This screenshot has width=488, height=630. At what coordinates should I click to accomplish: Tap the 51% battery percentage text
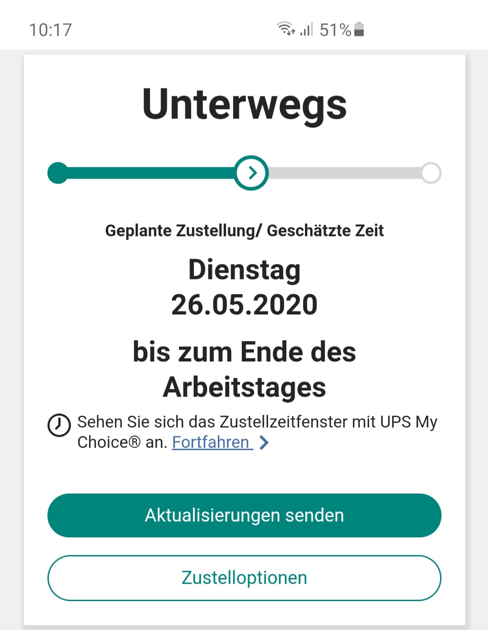coord(335,30)
